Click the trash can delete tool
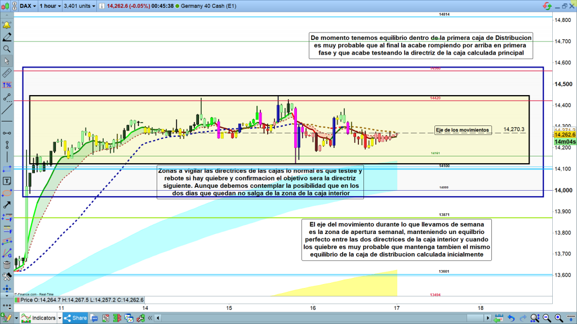The width and height of the screenshot is (577, 324). click(7, 265)
